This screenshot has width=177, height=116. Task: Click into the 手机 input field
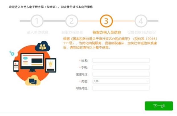(x=121, y=67)
